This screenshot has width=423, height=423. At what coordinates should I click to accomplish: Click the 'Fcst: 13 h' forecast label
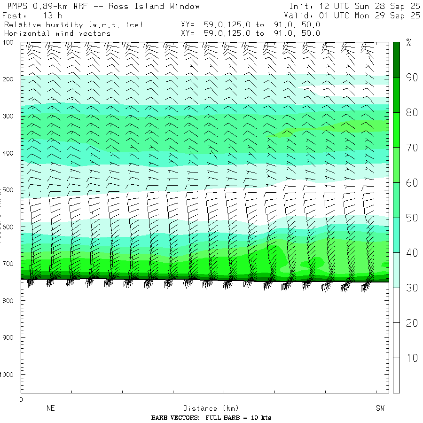coord(32,16)
